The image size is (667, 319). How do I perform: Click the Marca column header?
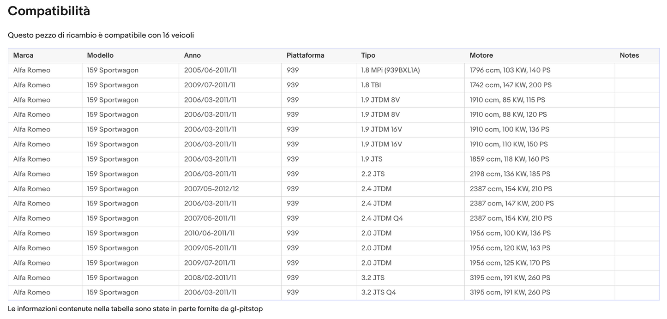click(x=23, y=55)
